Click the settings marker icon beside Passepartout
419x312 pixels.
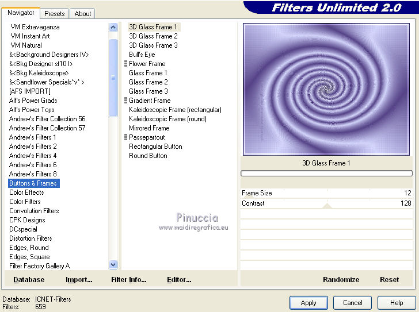[125, 137]
